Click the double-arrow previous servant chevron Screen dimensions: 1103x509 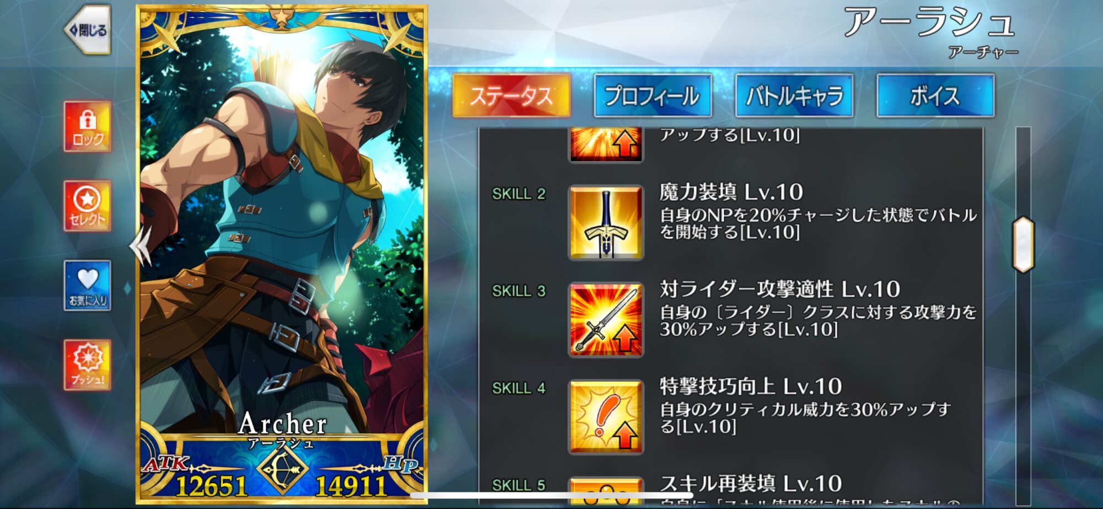140,246
